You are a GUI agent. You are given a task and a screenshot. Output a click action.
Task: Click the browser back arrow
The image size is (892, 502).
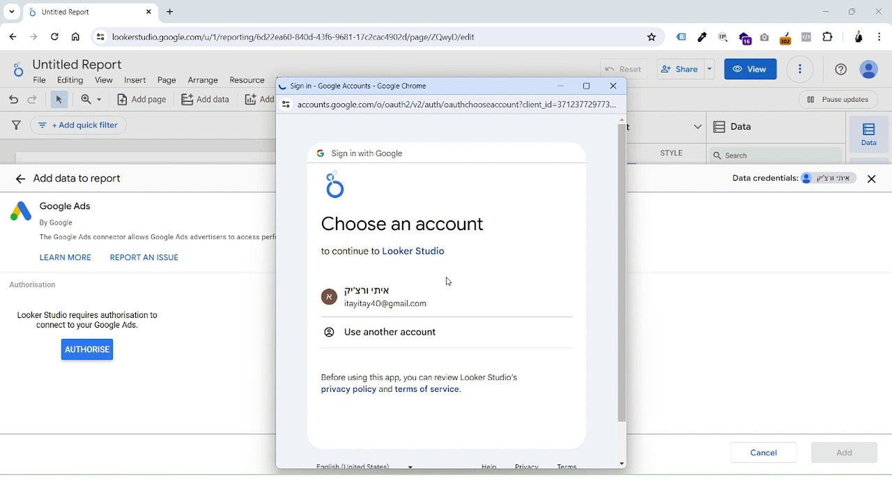pyautogui.click(x=13, y=37)
